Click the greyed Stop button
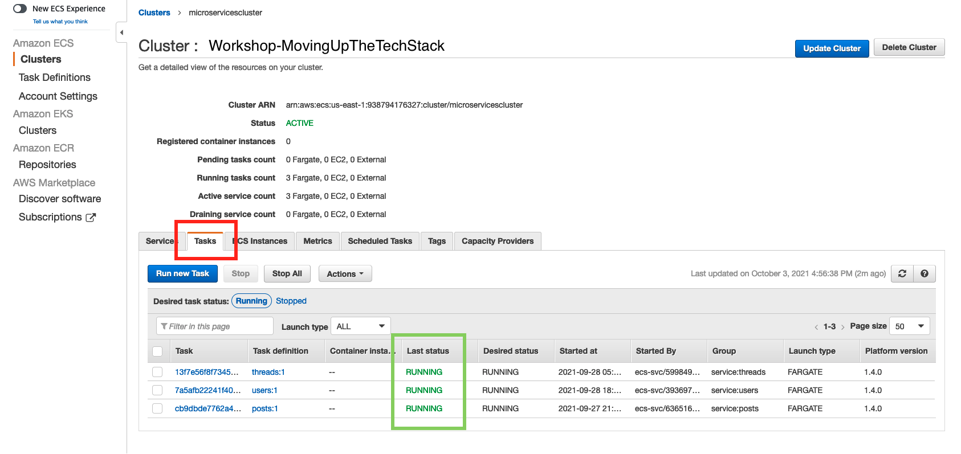 241,273
